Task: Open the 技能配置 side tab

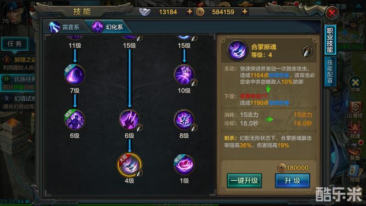Action: point(330,71)
